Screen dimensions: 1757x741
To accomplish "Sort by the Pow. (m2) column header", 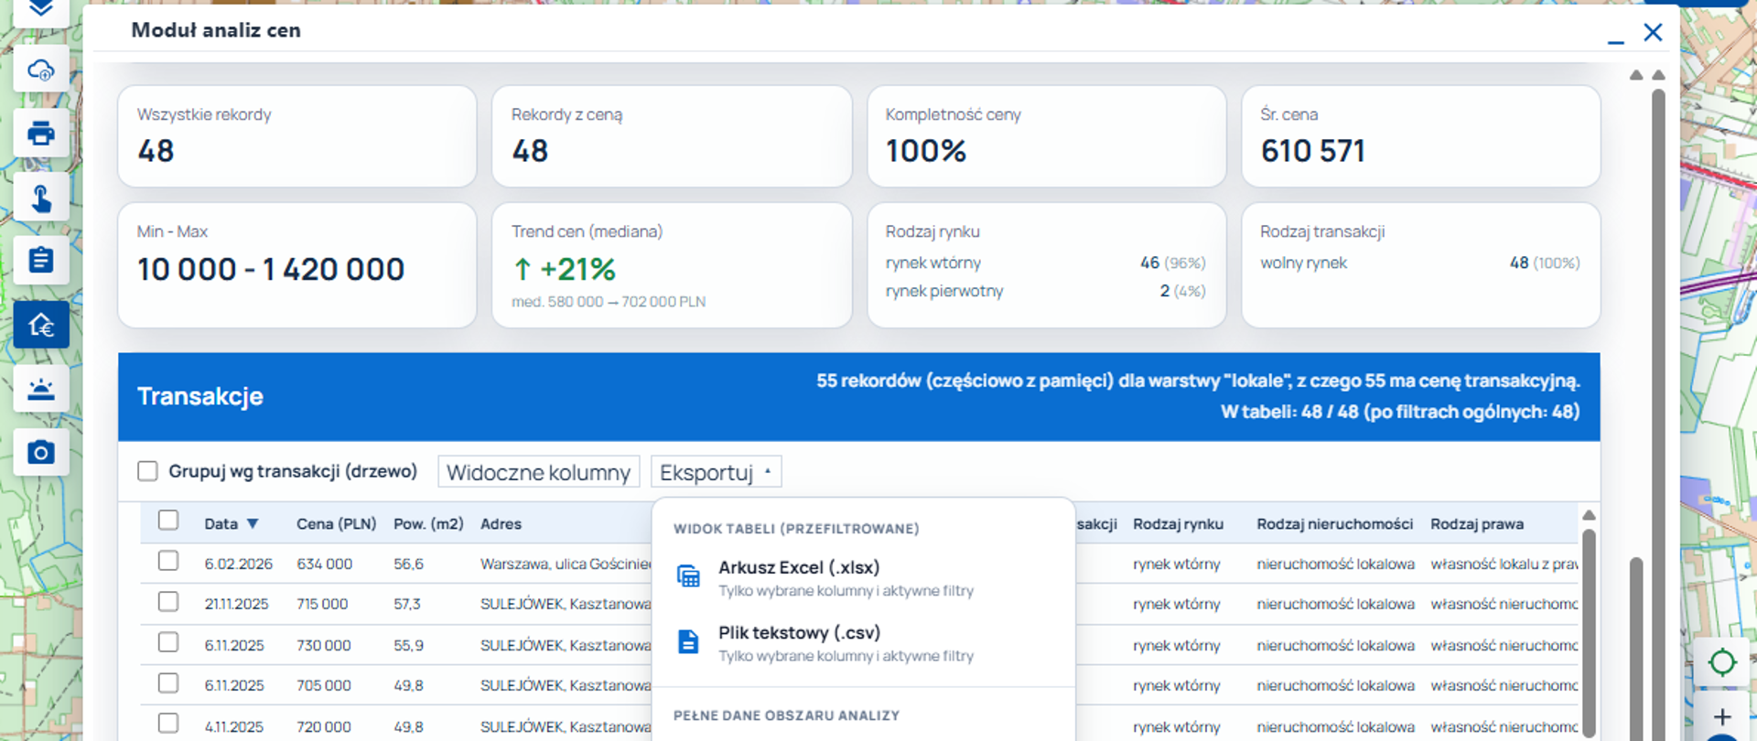I will 428,524.
